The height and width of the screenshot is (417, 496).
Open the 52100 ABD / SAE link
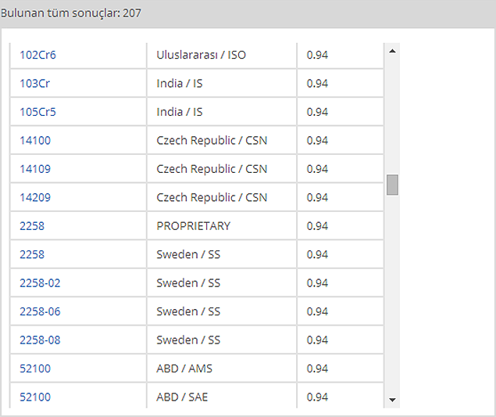[35, 397]
